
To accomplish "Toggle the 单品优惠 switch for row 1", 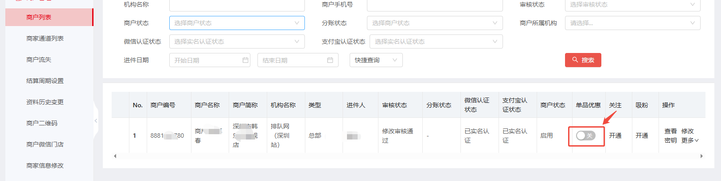I will click(x=585, y=136).
